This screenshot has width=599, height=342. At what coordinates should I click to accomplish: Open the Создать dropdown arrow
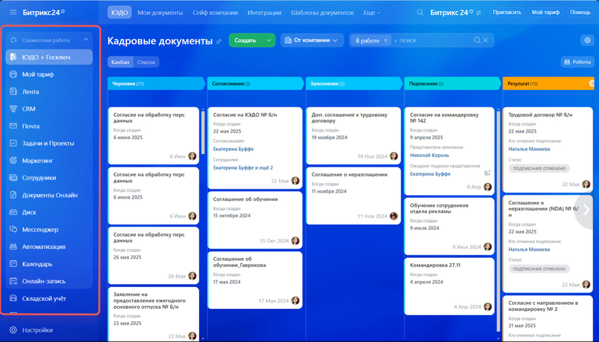click(269, 40)
